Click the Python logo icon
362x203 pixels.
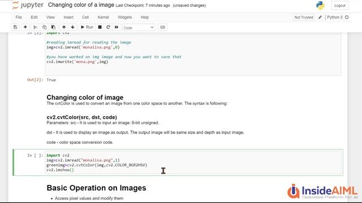(320, 5)
